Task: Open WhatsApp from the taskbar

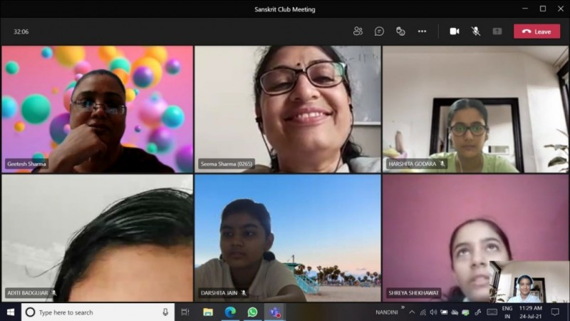Action: (252, 312)
